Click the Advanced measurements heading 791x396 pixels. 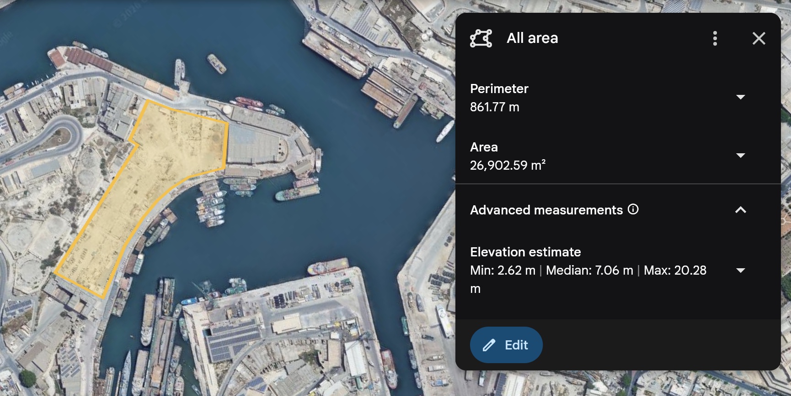click(546, 210)
